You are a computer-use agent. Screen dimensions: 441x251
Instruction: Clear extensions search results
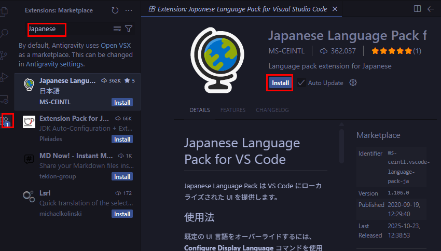tap(117, 29)
